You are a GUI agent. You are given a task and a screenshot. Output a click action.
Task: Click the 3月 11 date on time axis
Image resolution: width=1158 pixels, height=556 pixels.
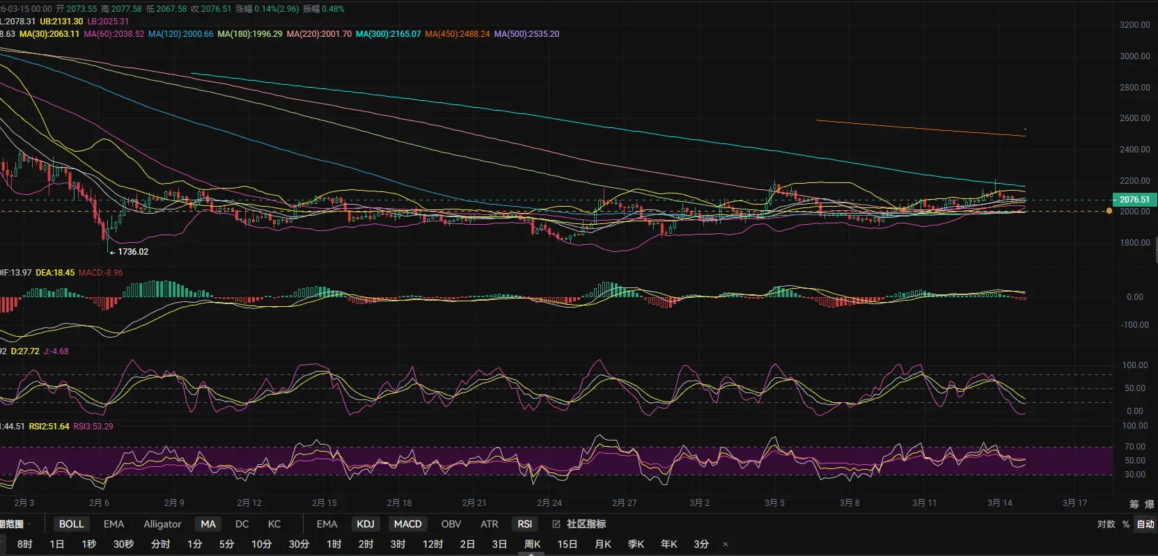tap(924, 502)
